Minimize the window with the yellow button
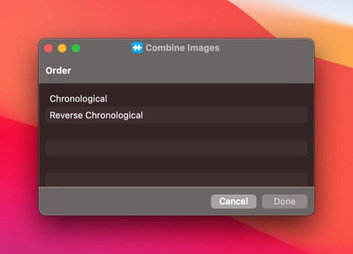The height and width of the screenshot is (254, 353). pyautogui.click(x=62, y=48)
